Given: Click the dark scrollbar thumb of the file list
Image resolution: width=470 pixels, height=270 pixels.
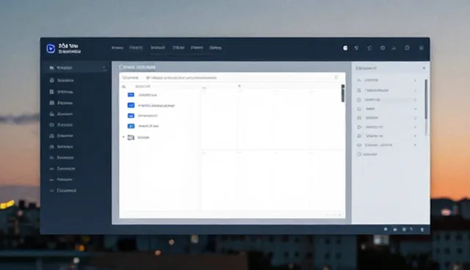Looking at the screenshot, I should click(x=343, y=93).
